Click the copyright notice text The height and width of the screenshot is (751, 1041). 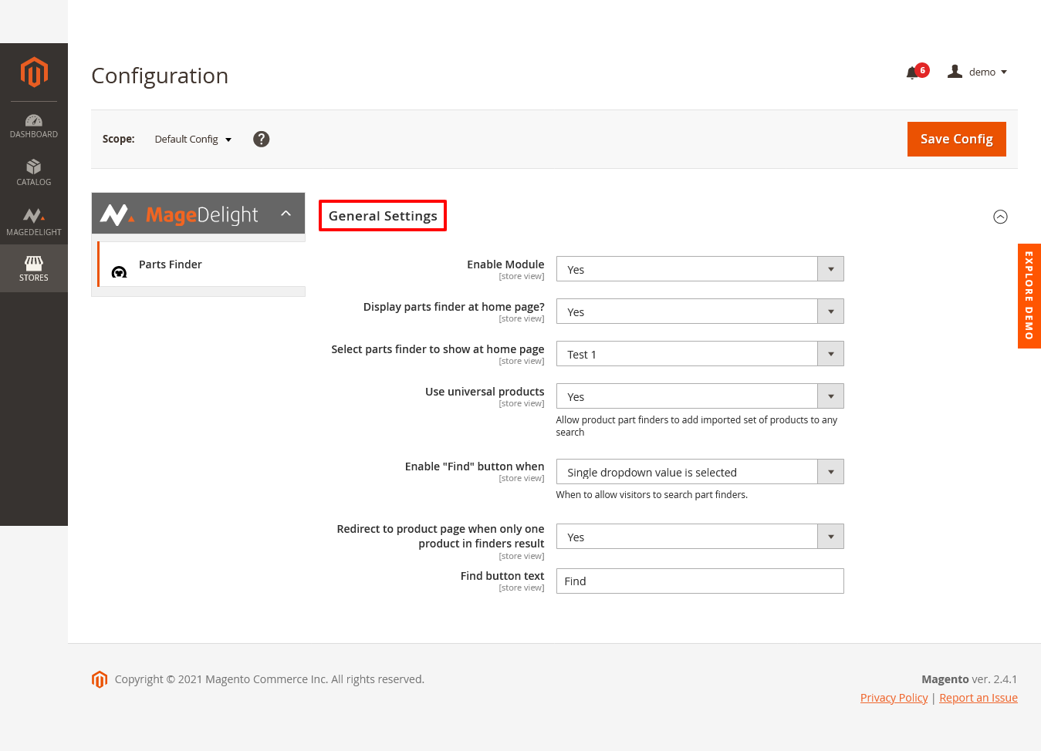(x=269, y=679)
